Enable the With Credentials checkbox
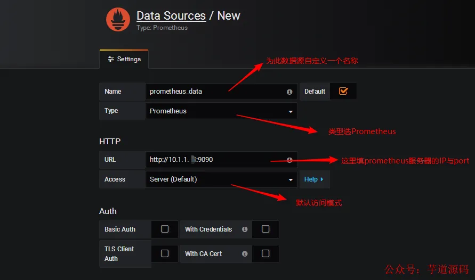This screenshot has width=475, height=280. click(265, 229)
